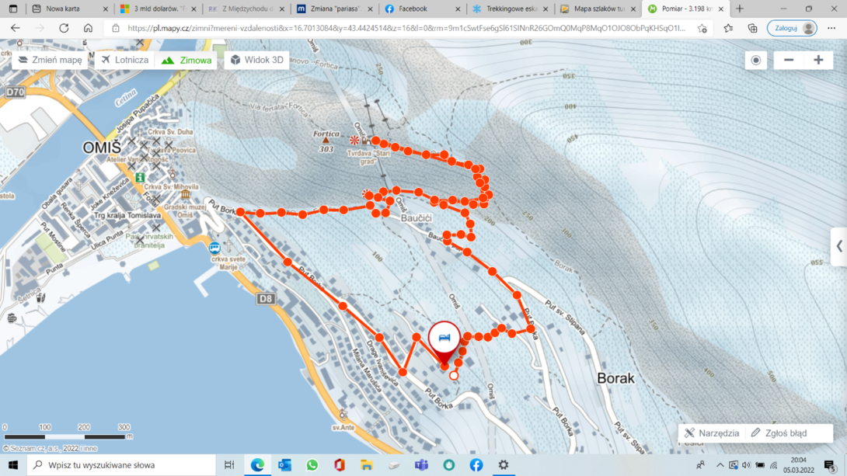Zoom out the map with minus button

[x=789, y=61]
